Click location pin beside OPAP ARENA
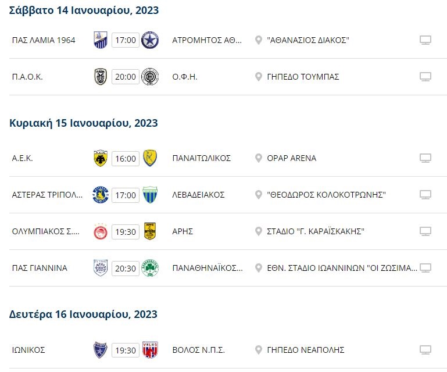447x372 pixels. (x=258, y=158)
